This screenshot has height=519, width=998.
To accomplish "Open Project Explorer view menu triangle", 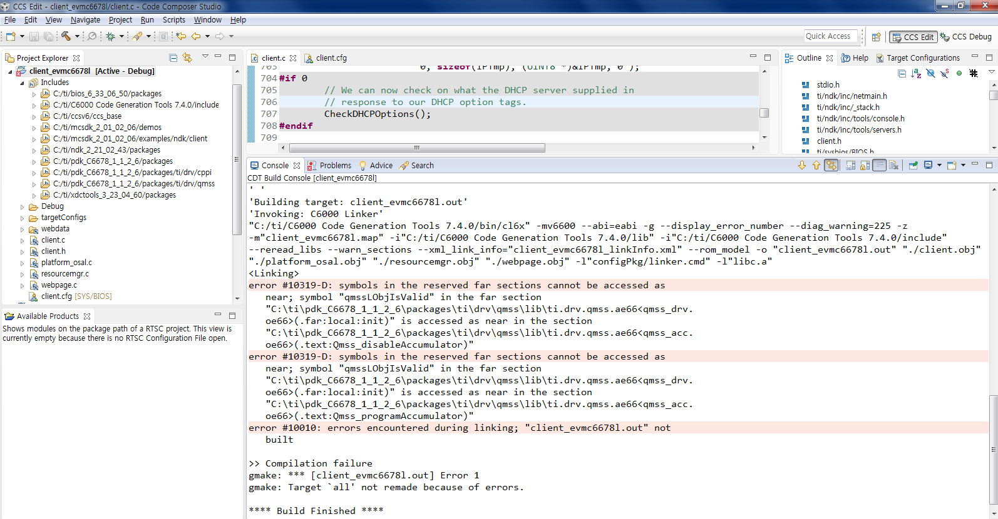I will (x=205, y=57).
